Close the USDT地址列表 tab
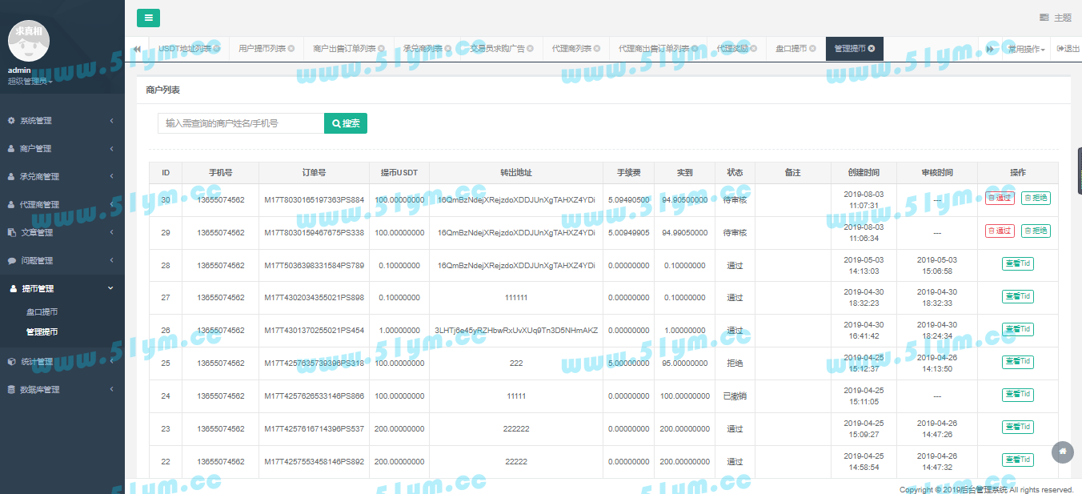The height and width of the screenshot is (494, 1082). tap(216, 49)
